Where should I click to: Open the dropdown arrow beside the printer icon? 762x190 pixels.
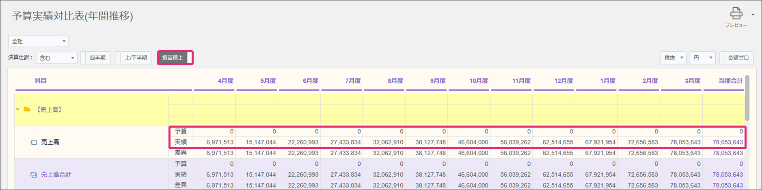click(753, 15)
